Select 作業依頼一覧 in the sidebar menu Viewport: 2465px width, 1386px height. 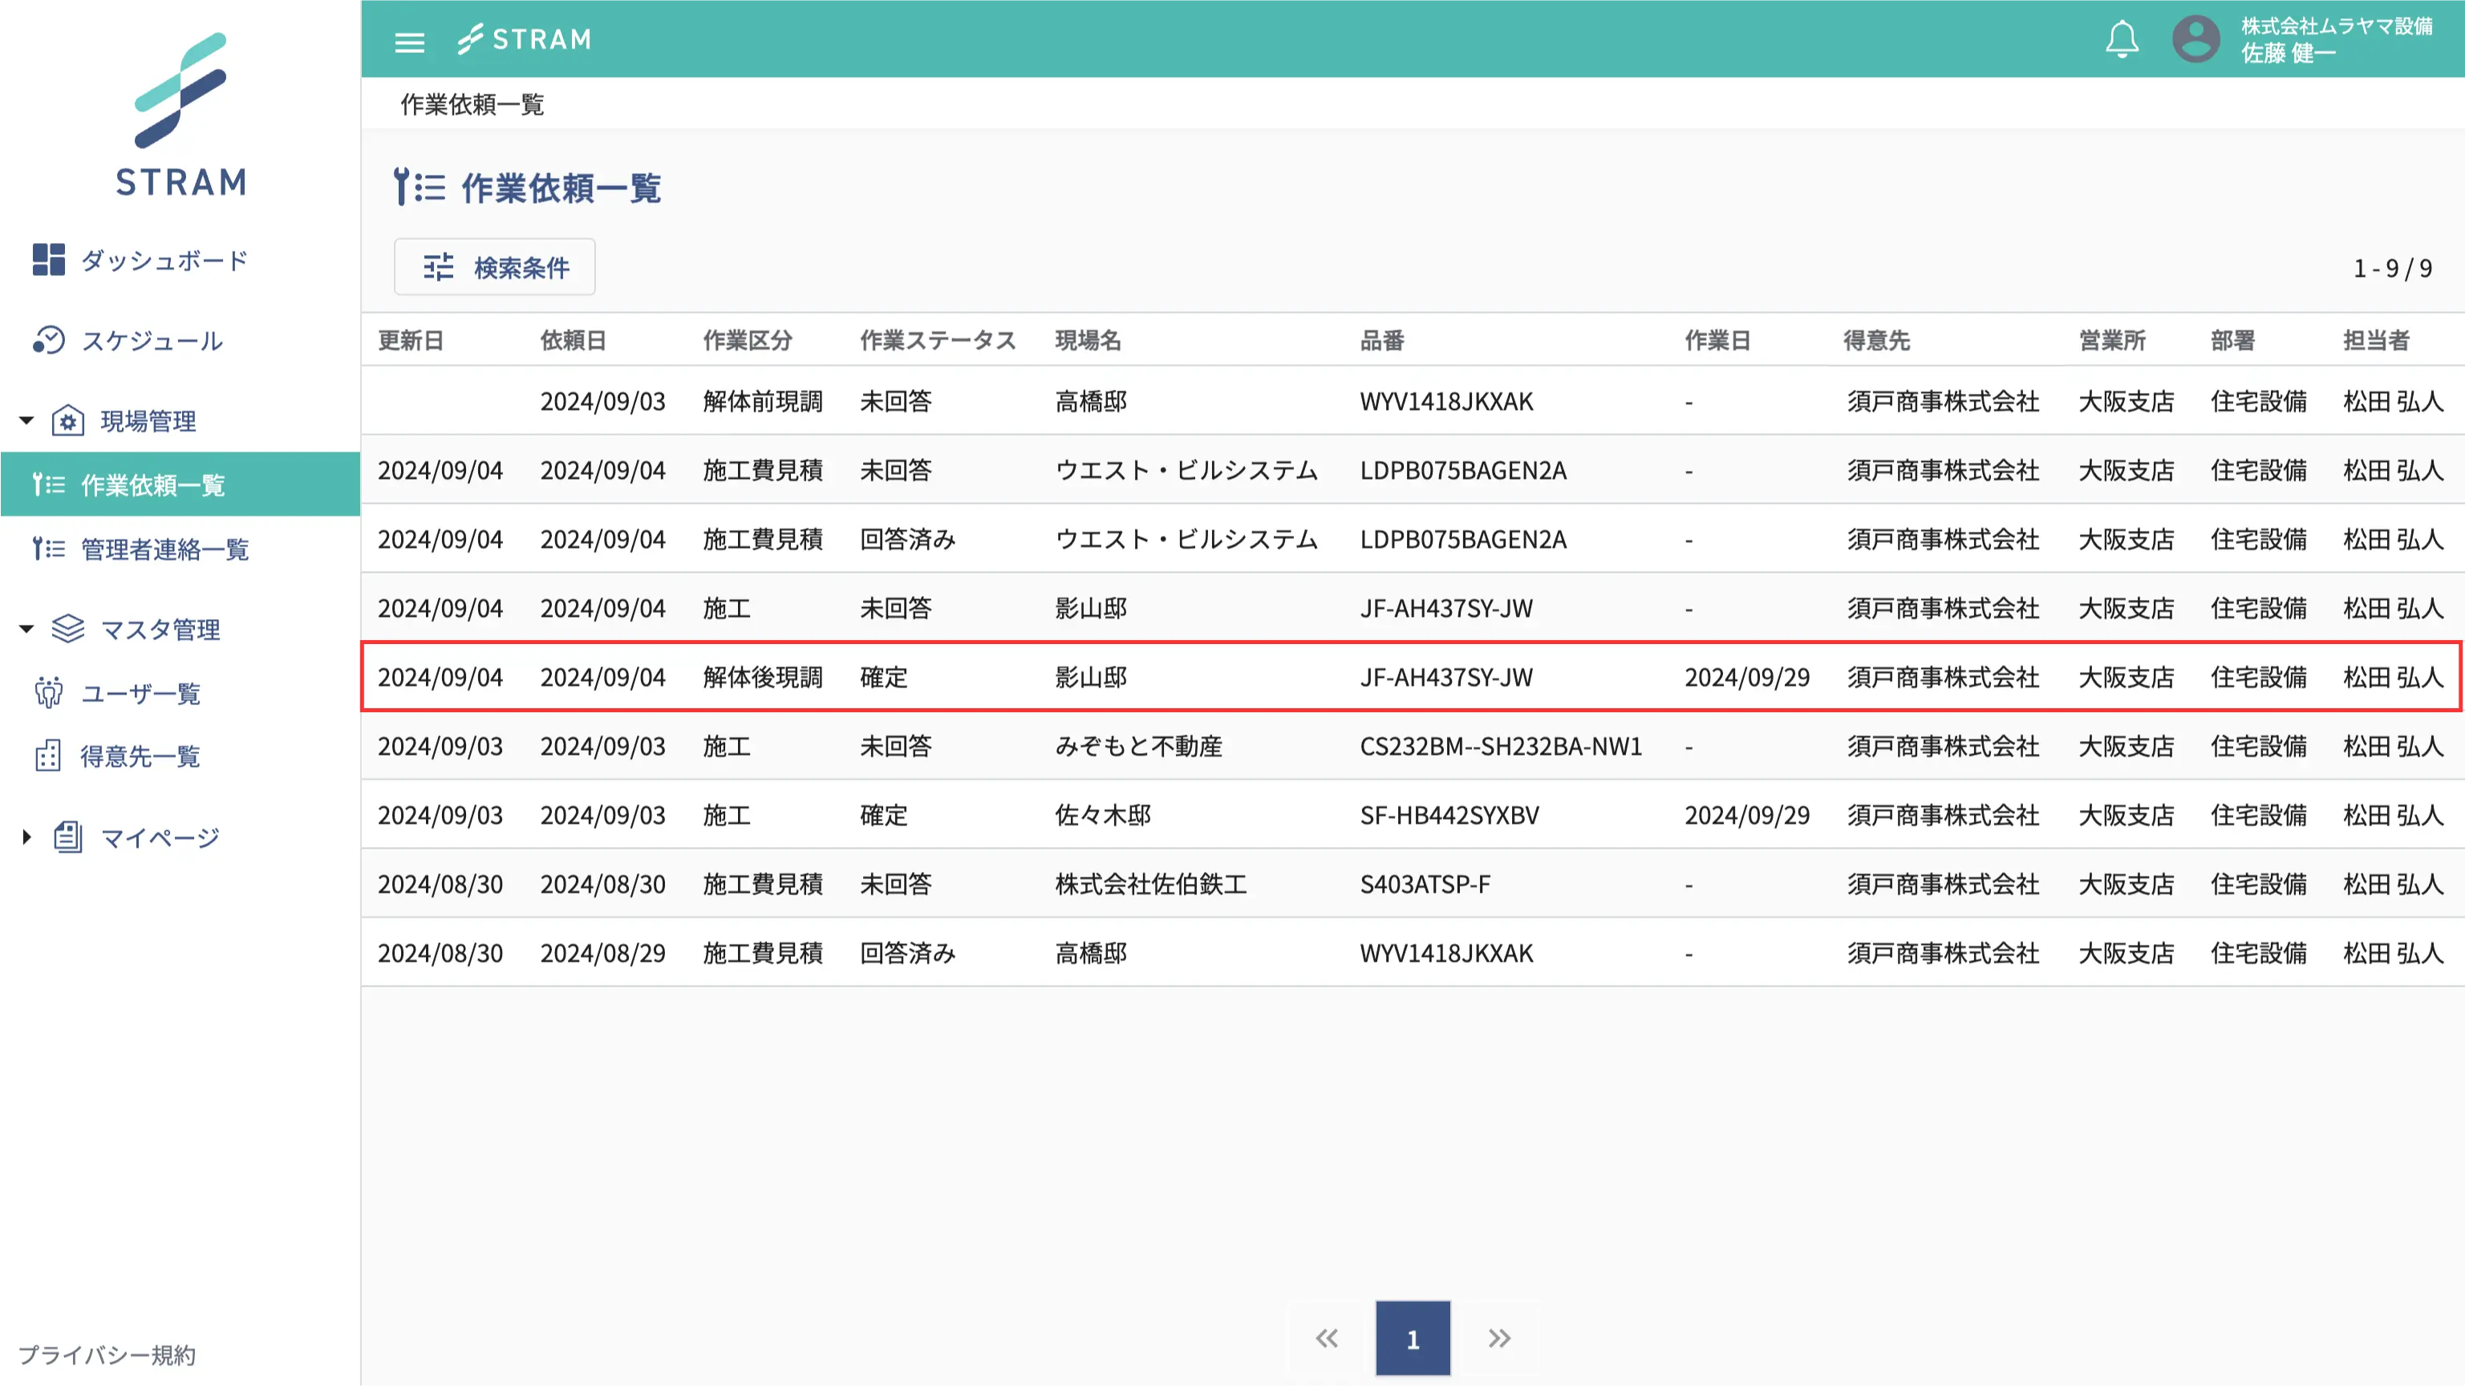[x=153, y=485]
